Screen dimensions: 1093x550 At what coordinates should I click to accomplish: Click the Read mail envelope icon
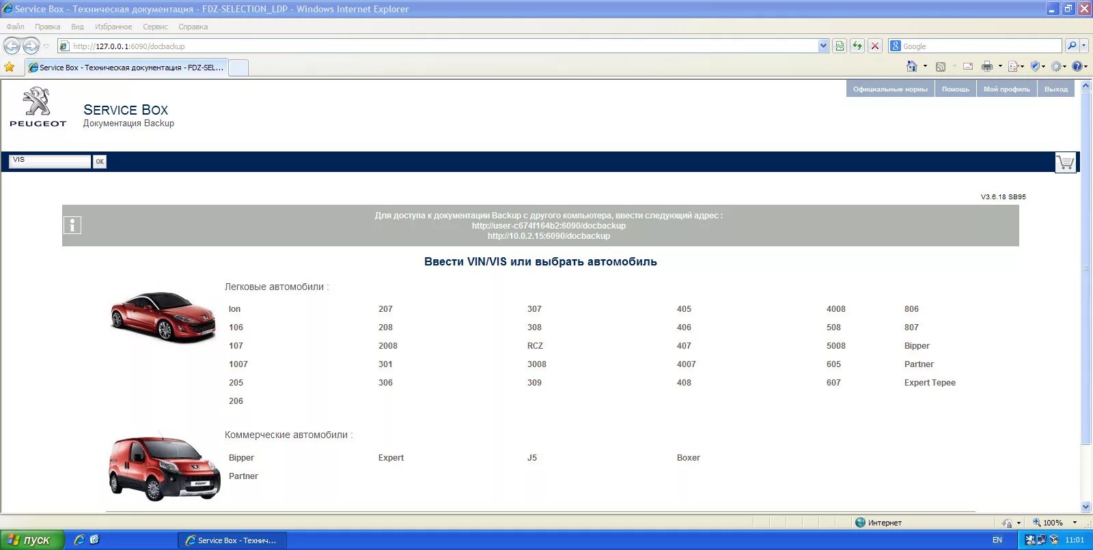(967, 66)
